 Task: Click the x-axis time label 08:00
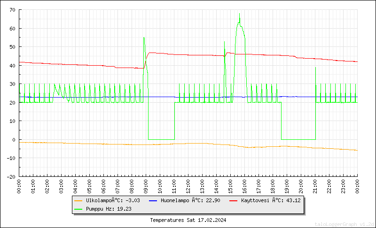(x=132, y=187)
